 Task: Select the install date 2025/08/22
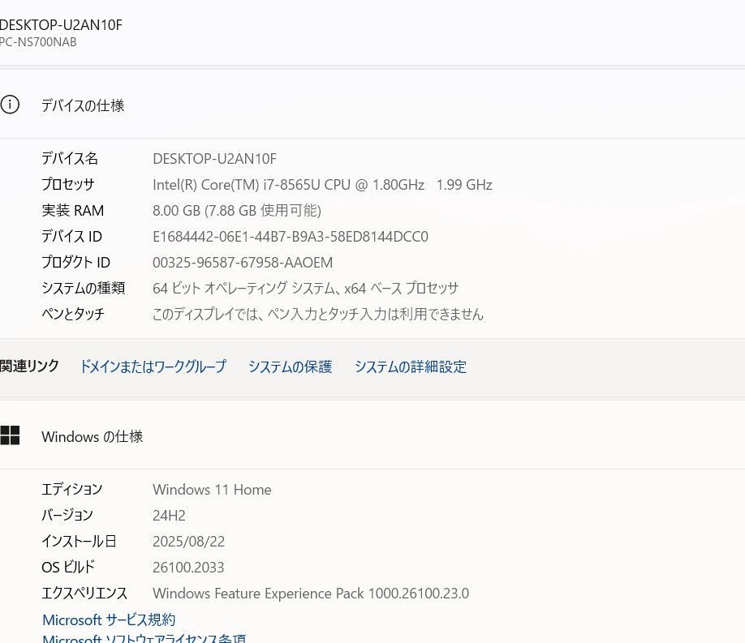pos(188,542)
